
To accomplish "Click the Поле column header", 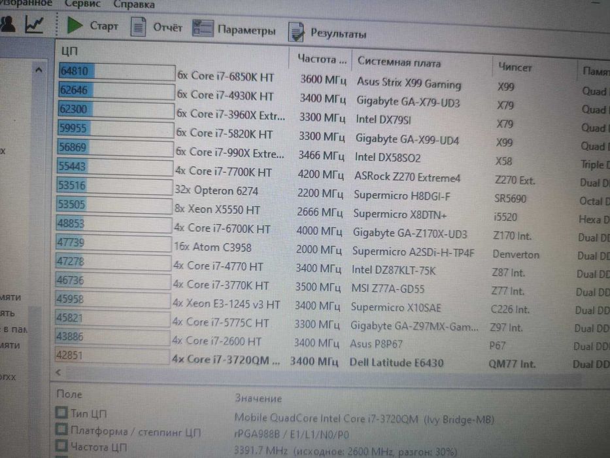I will point(69,394).
